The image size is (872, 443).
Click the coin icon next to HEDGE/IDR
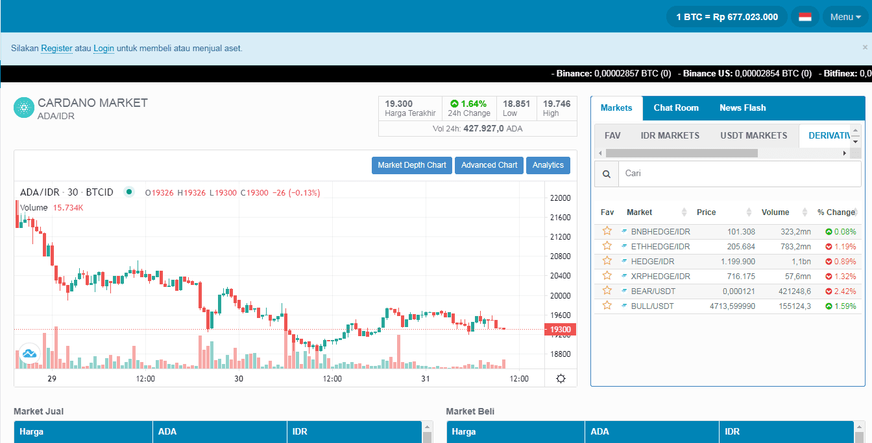[624, 261]
